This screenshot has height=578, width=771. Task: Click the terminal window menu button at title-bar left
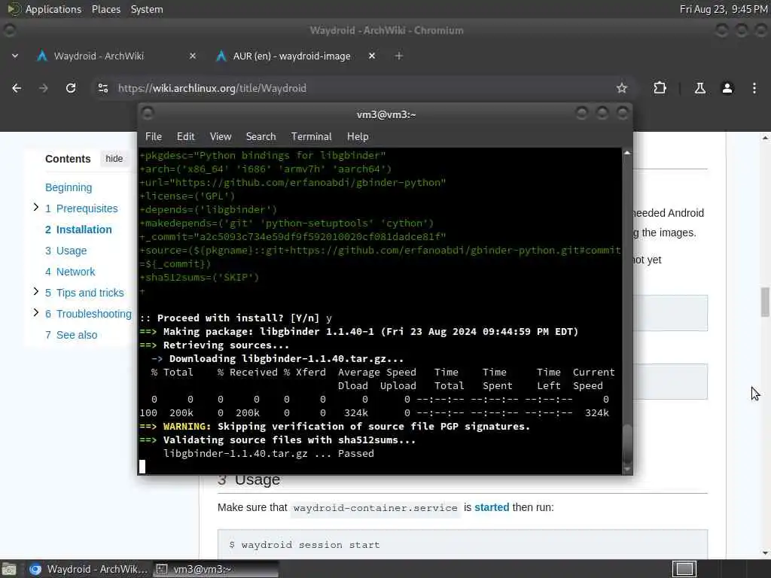pyautogui.click(x=148, y=114)
